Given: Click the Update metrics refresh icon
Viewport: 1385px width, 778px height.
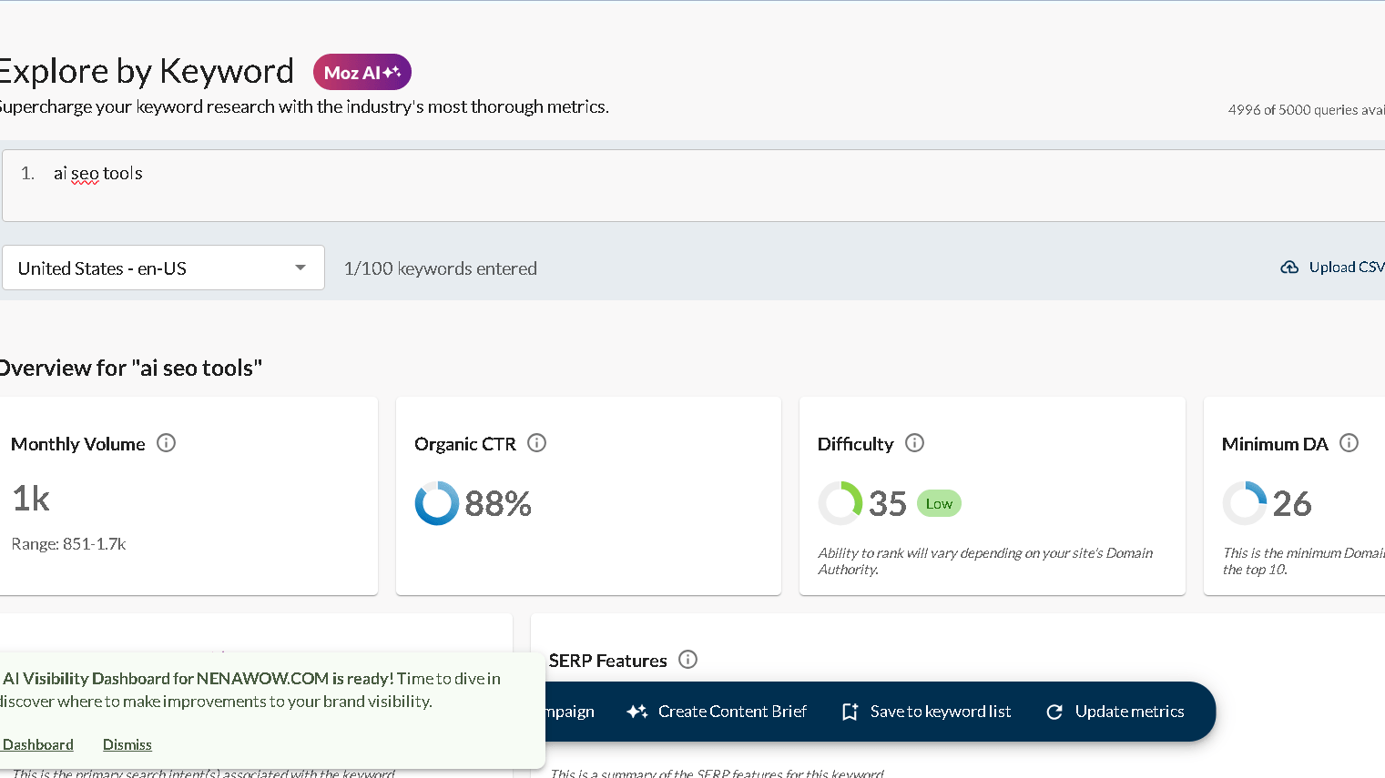Looking at the screenshot, I should point(1054,712).
